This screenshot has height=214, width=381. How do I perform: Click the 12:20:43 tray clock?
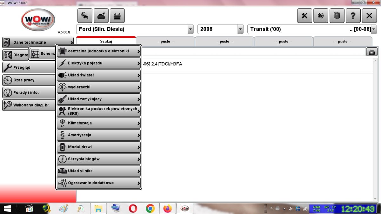(358, 209)
